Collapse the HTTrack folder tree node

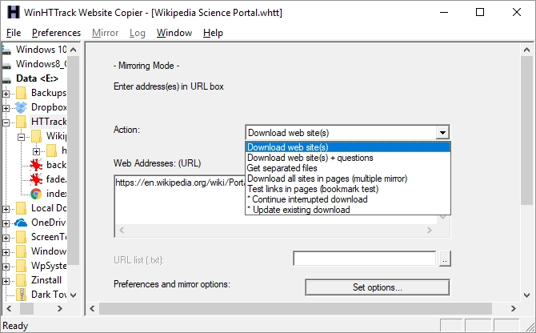(6, 122)
